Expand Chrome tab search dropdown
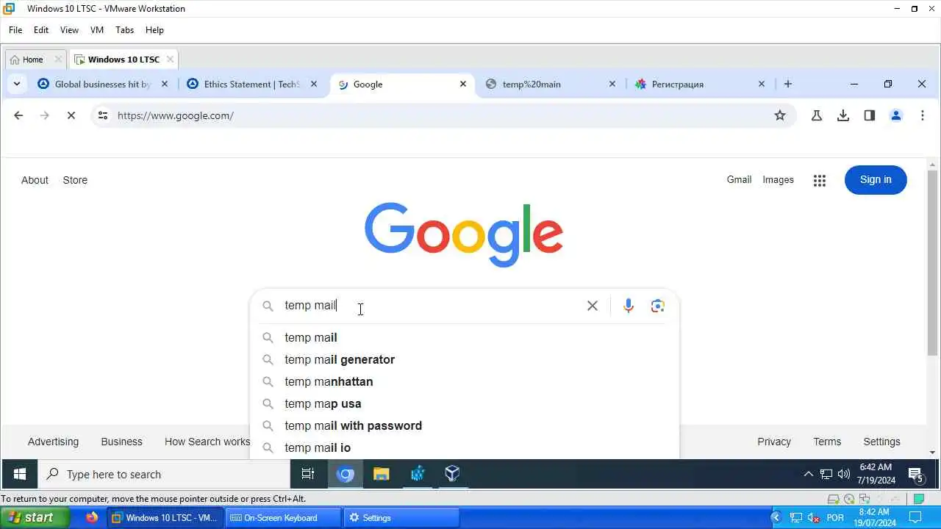This screenshot has height=529, width=941. tap(16, 84)
